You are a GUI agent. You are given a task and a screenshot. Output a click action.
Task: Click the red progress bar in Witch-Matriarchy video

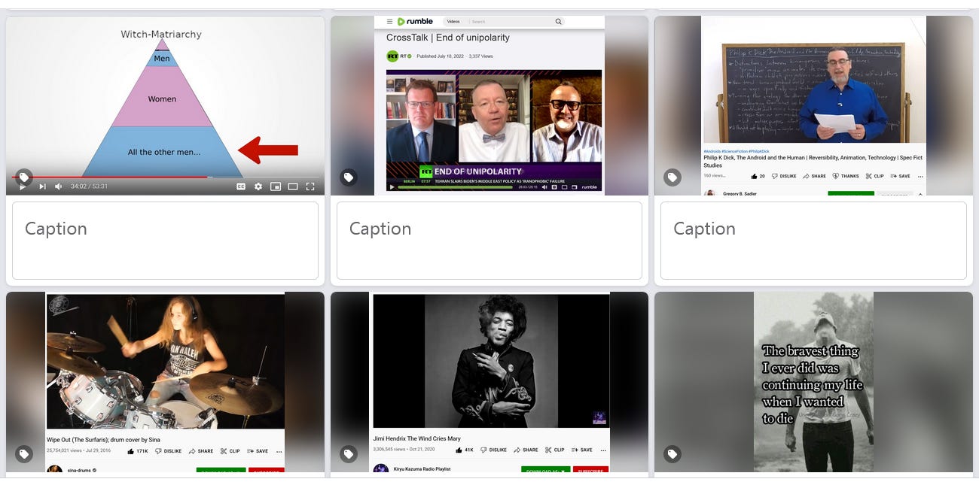coord(109,177)
